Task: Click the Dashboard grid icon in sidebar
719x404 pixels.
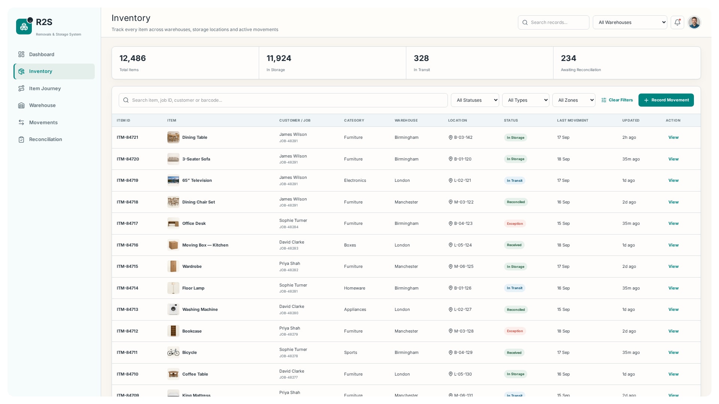Action: click(x=21, y=54)
